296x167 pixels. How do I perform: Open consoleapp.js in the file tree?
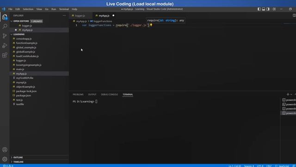[24, 39]
